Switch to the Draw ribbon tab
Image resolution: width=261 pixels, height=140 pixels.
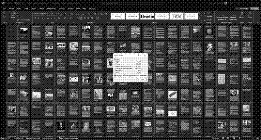tap(26, 9)
